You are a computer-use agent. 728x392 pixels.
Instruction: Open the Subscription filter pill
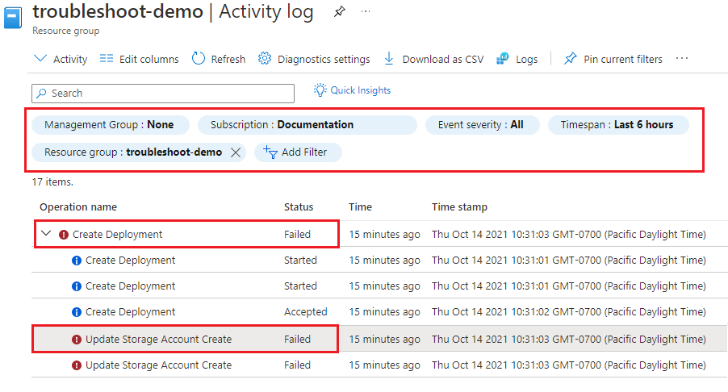307,125
